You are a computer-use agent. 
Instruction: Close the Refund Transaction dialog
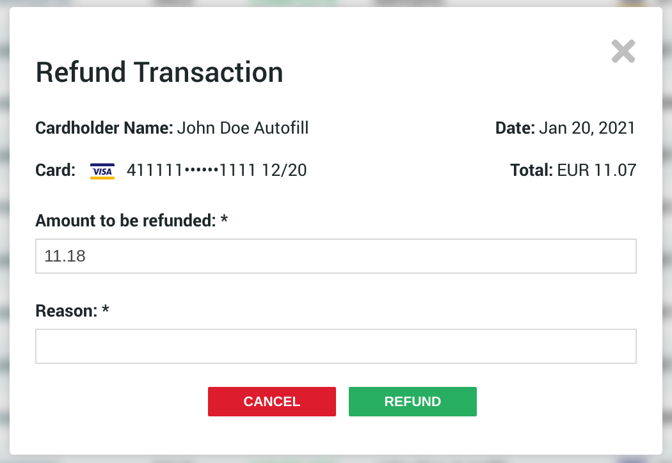click(x=623, y=52)
